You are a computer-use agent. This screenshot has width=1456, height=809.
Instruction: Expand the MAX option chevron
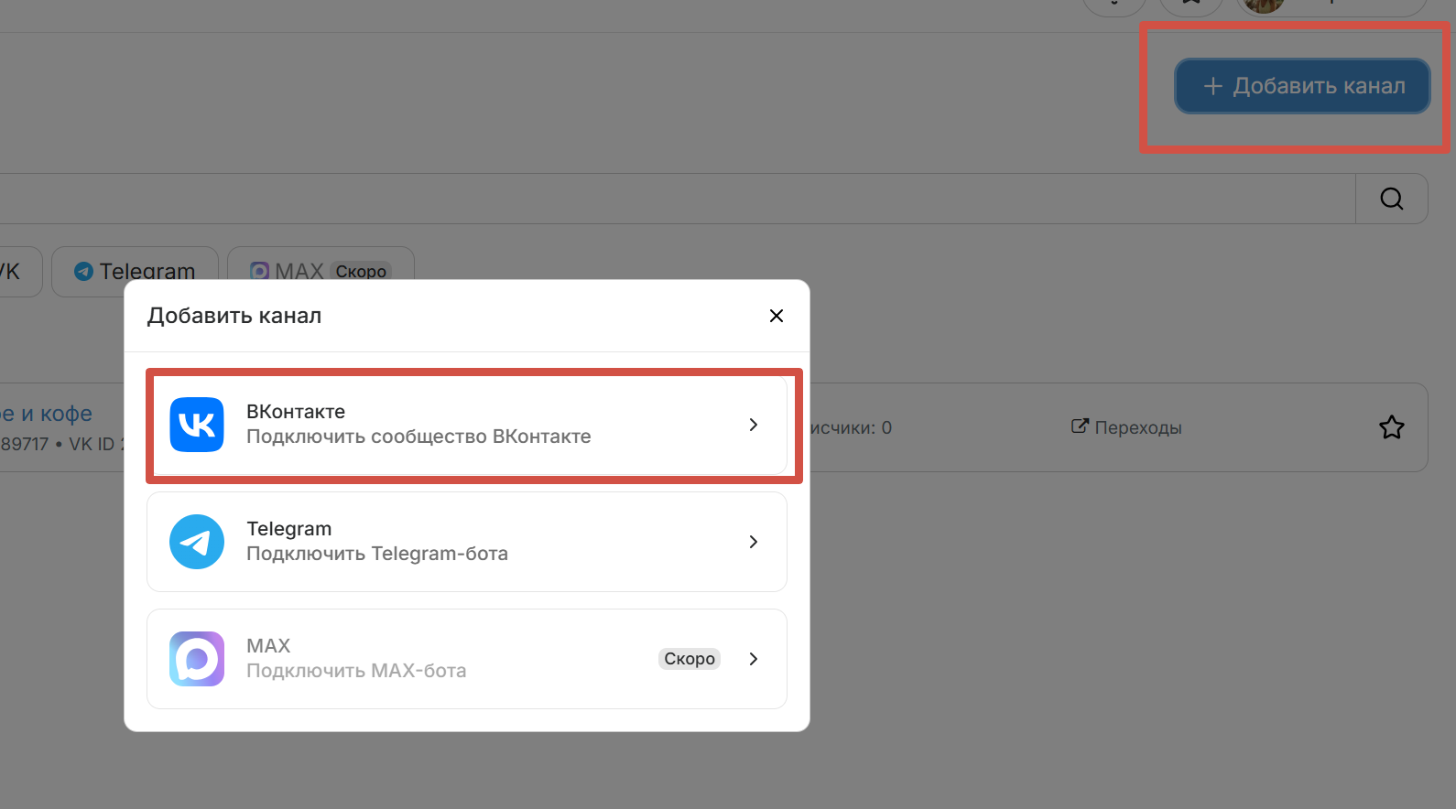753,659
